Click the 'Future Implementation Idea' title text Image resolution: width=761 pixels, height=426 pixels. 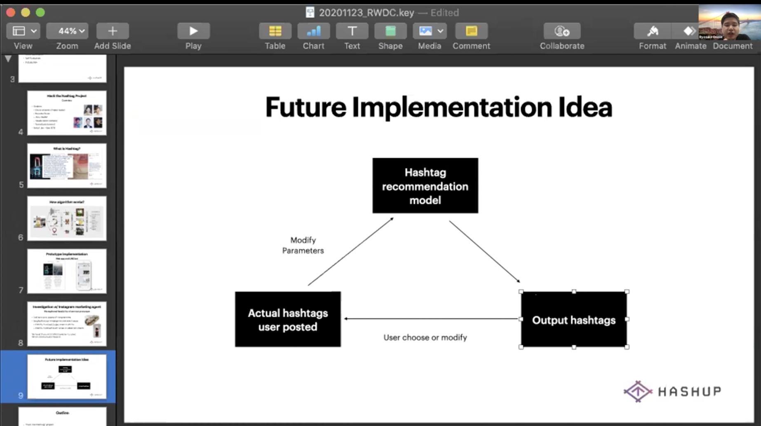point(438,107)
